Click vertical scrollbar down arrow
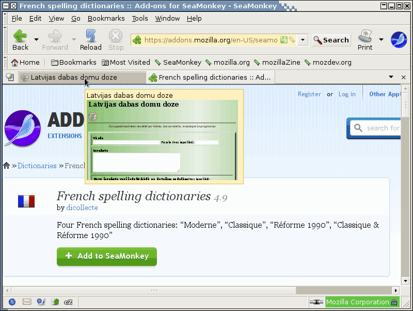The width and height of the screenshot is (413, 311). 405,281
